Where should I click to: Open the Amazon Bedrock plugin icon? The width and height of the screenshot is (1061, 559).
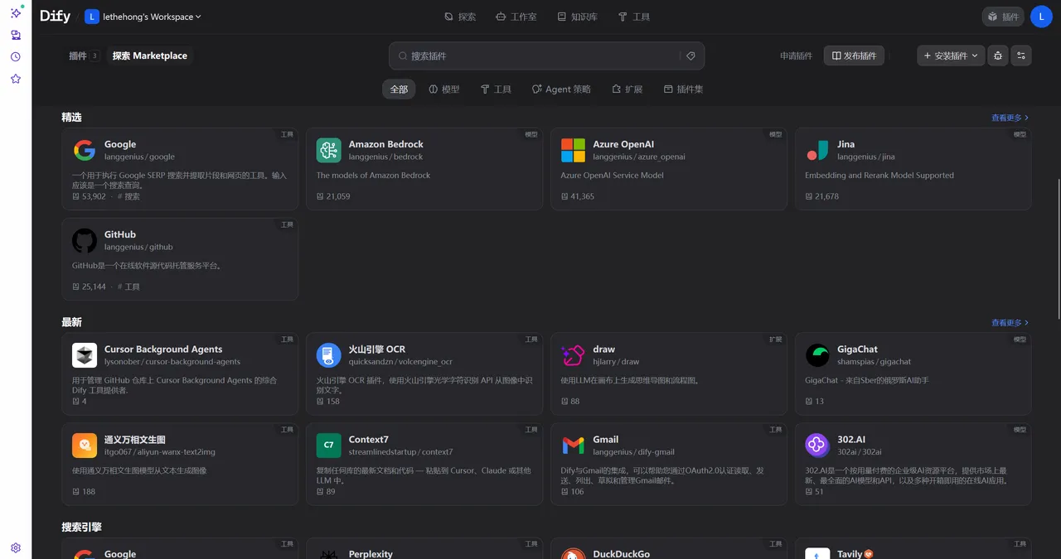[329, 150]
